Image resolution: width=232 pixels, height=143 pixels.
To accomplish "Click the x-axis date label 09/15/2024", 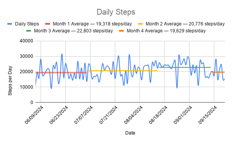I will click(x=207, y=115).
